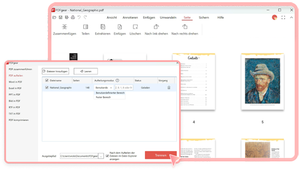Toggle the Dateiname select-all checkbox
Image resolution: width=299 pixels, height=170 pixels.
(47, 80)
